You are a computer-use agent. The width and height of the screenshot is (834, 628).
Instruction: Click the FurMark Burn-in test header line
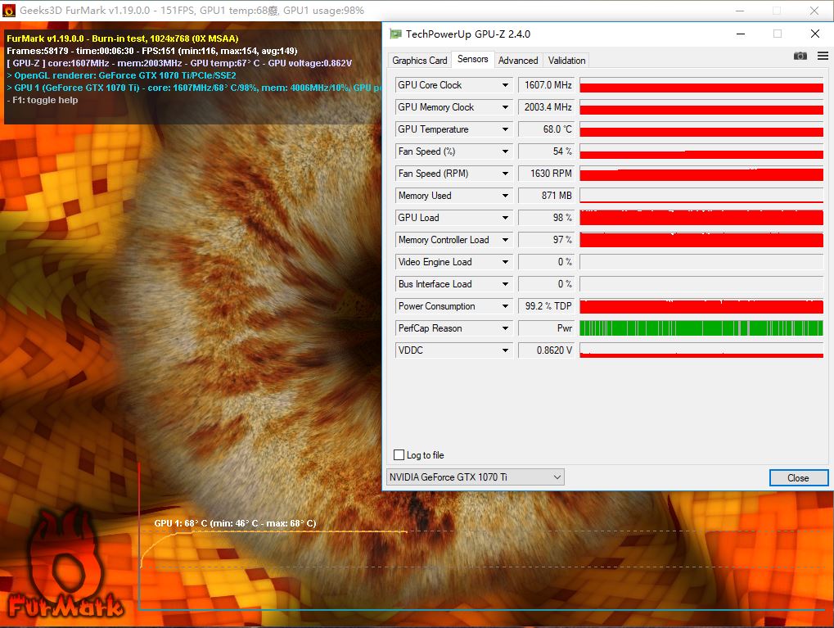tap(122, 38)
